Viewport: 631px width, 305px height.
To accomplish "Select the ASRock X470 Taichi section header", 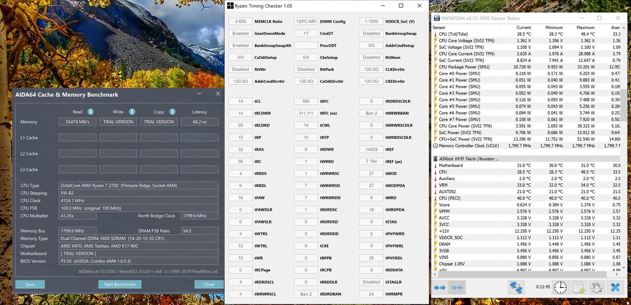I will tap(526, 159).
